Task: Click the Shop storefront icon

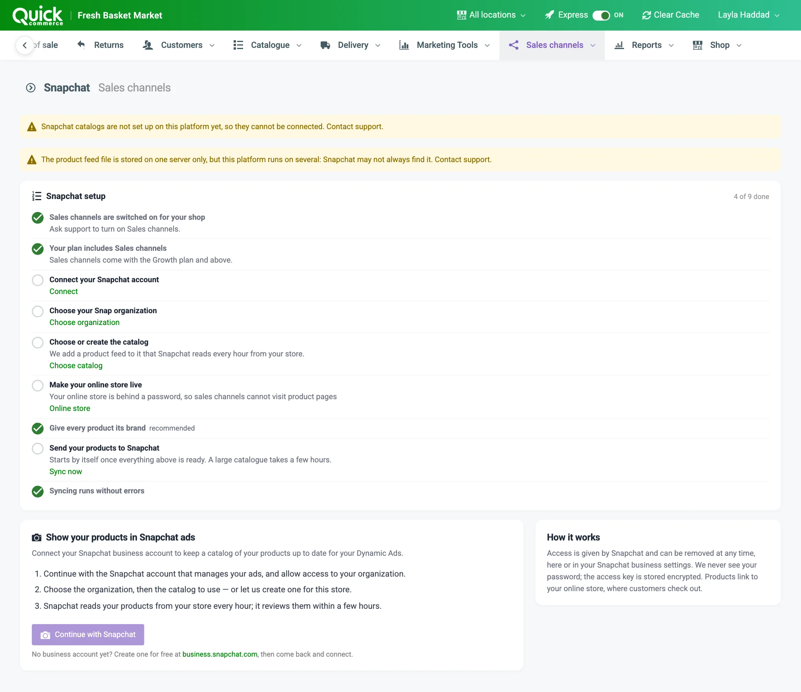Action: coord(698,45)
